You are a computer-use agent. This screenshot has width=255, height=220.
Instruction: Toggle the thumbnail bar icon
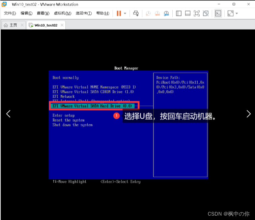coord(188,13)
